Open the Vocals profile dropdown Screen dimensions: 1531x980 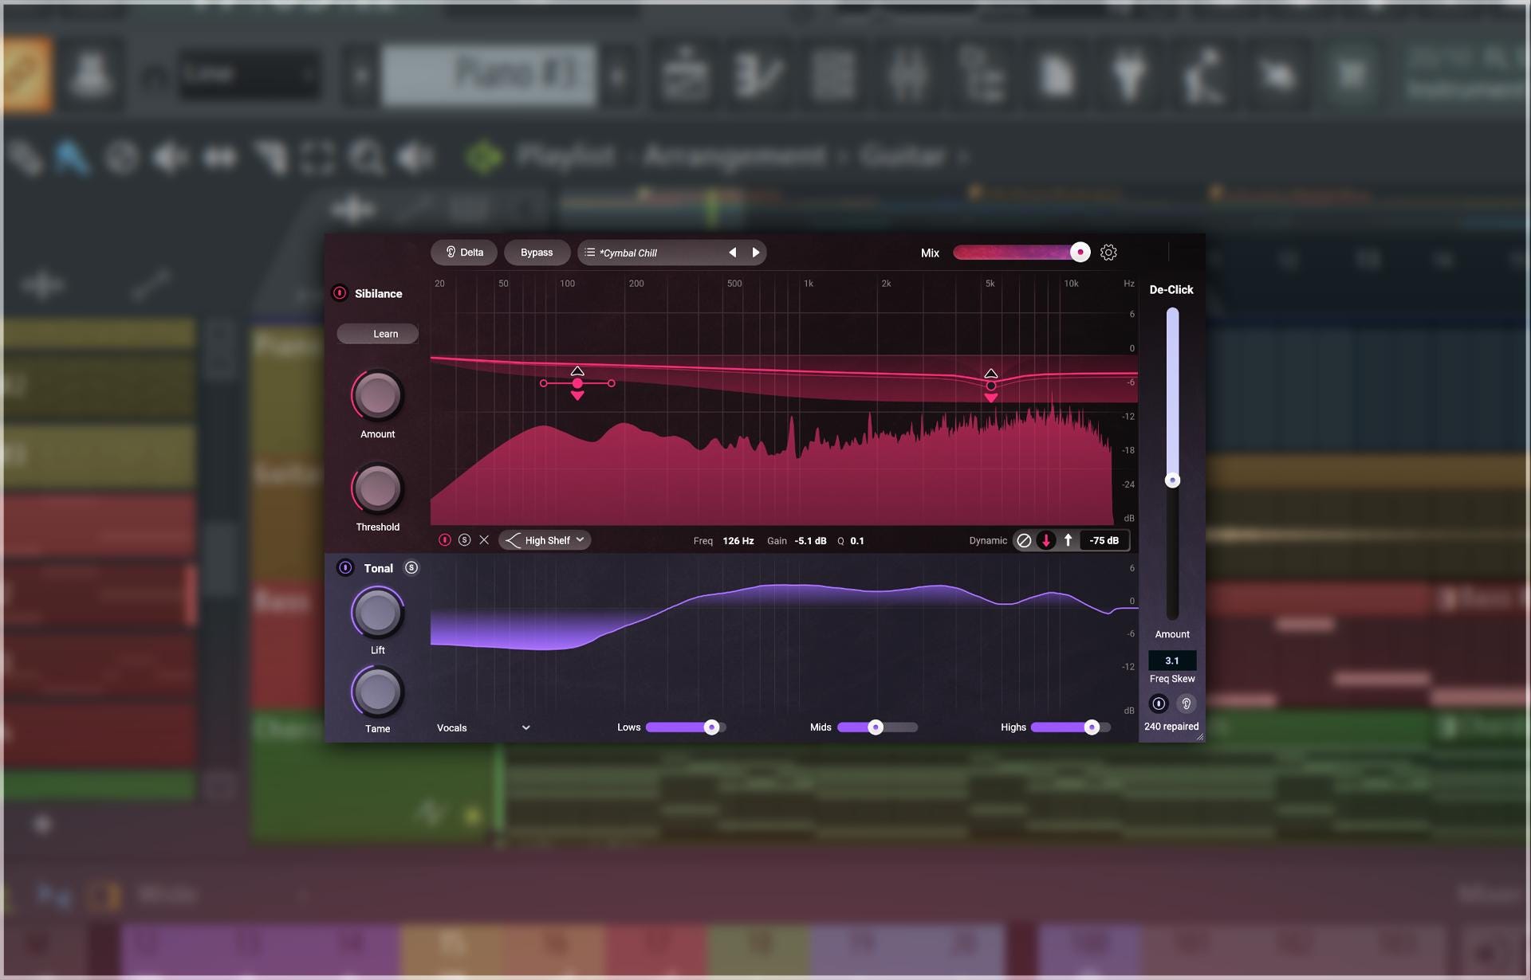[483, 728]
